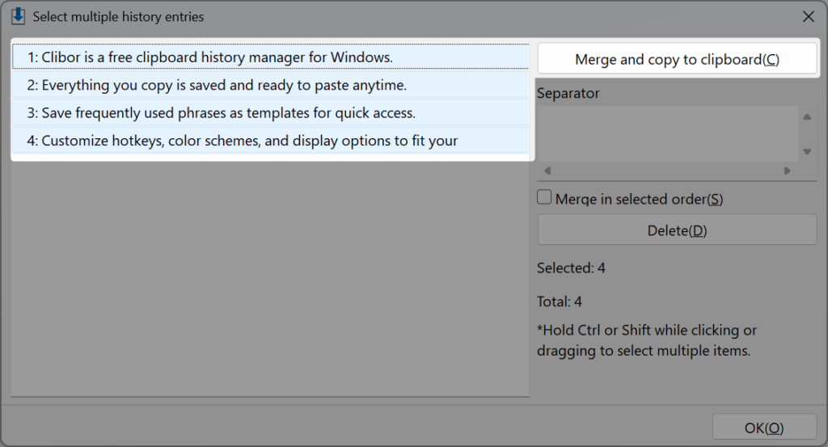Click the Separator box scroll up arrow
The width and height of the screenshot is (828, 447).
coord(807,116)
